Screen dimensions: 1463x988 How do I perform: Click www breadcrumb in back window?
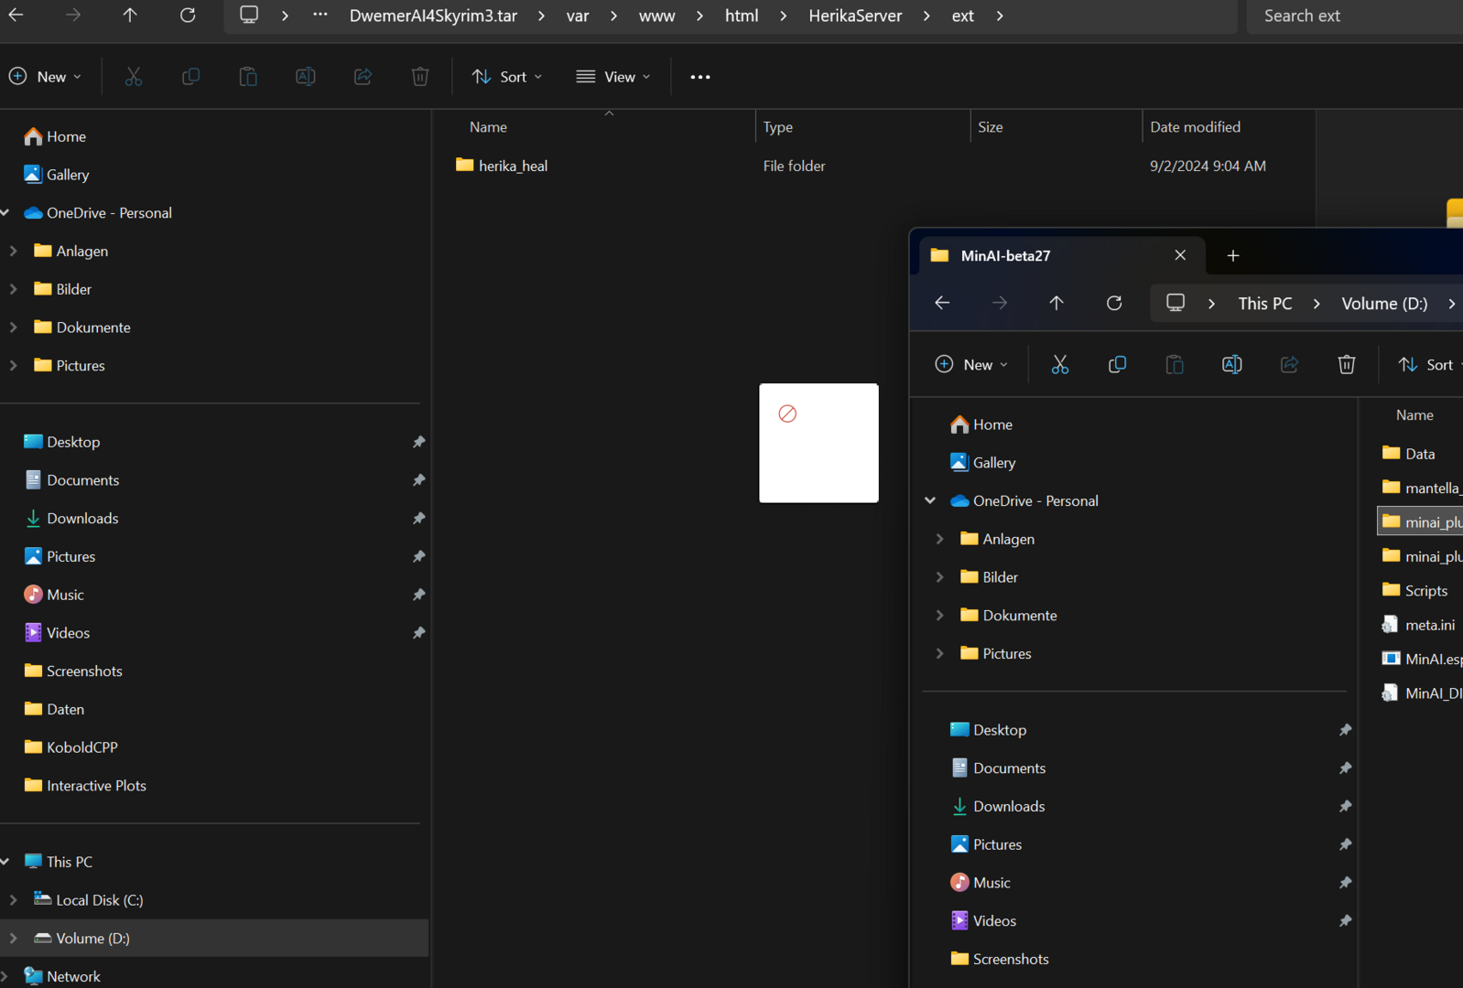[656, 16]
